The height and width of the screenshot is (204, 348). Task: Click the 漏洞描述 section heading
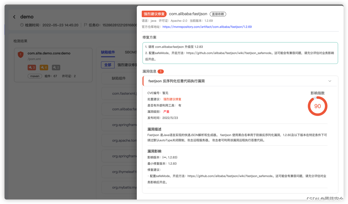154,129
